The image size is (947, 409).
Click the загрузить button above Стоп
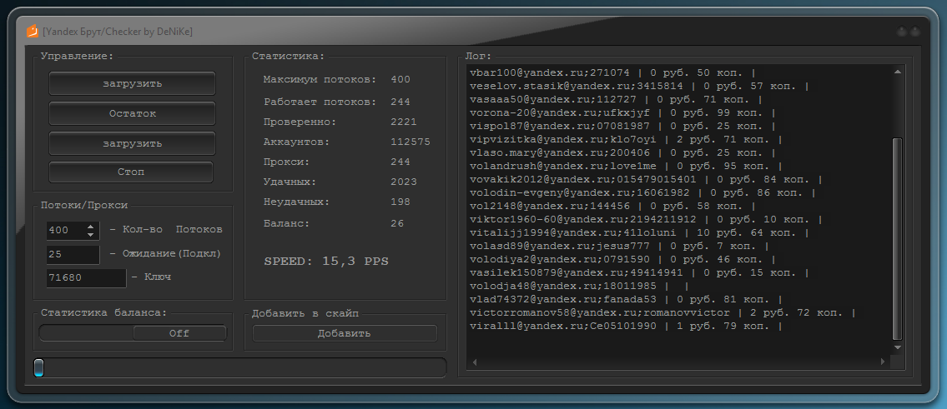point(132,143)
